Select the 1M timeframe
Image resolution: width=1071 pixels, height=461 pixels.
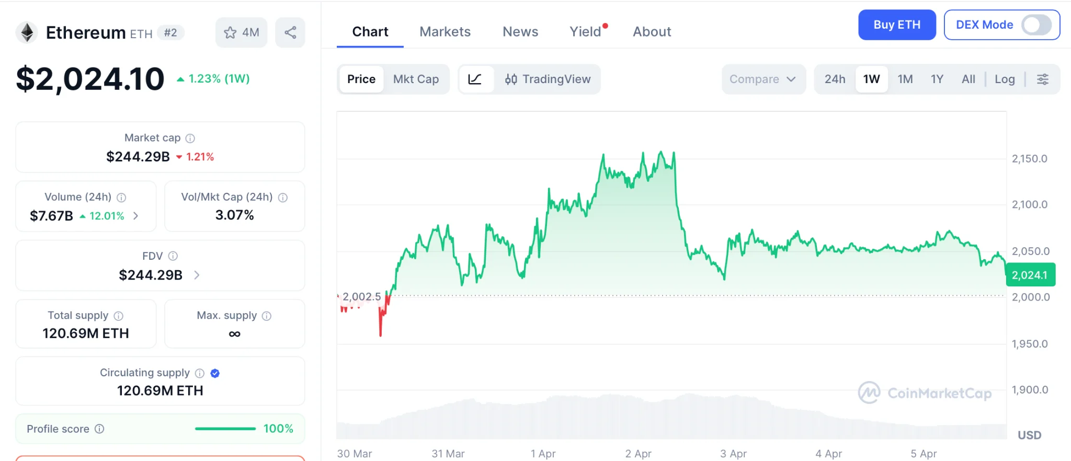coord(905,79)
